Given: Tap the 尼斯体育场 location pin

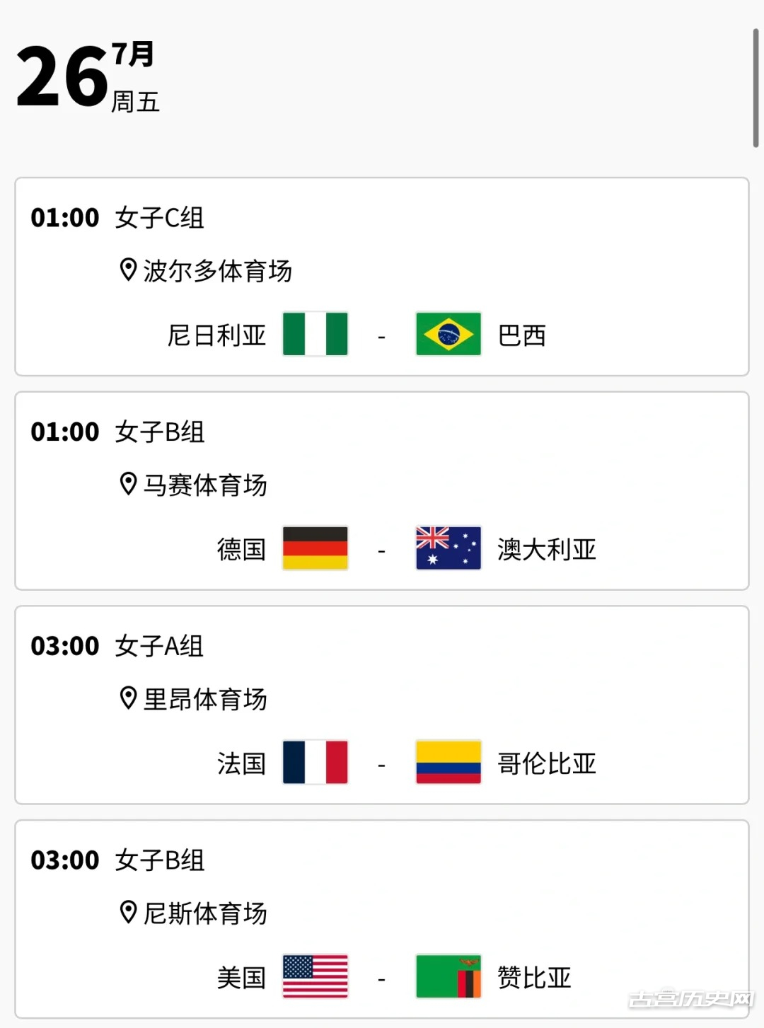Looking at the screenshot, I should 128,912.
